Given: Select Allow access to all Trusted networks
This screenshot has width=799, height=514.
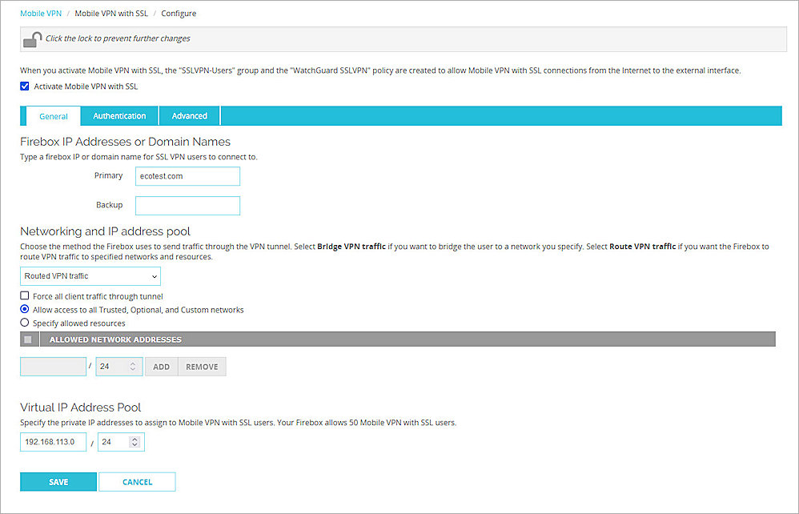Looking at the screenshot, I should click(x=24, y=309).
